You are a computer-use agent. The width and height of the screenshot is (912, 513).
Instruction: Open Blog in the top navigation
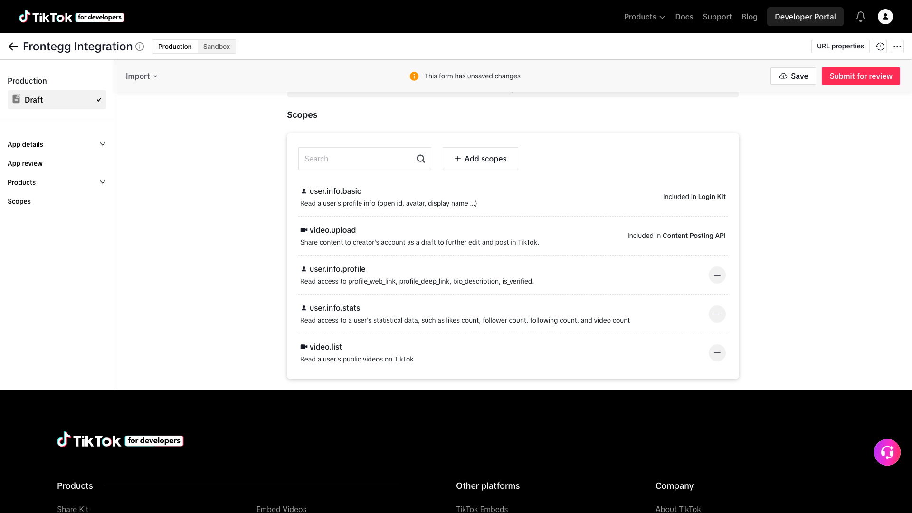click(750, 17)
